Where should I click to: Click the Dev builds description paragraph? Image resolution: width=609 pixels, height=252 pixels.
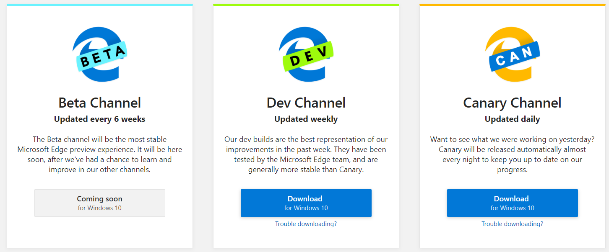[x=306, y=154]
